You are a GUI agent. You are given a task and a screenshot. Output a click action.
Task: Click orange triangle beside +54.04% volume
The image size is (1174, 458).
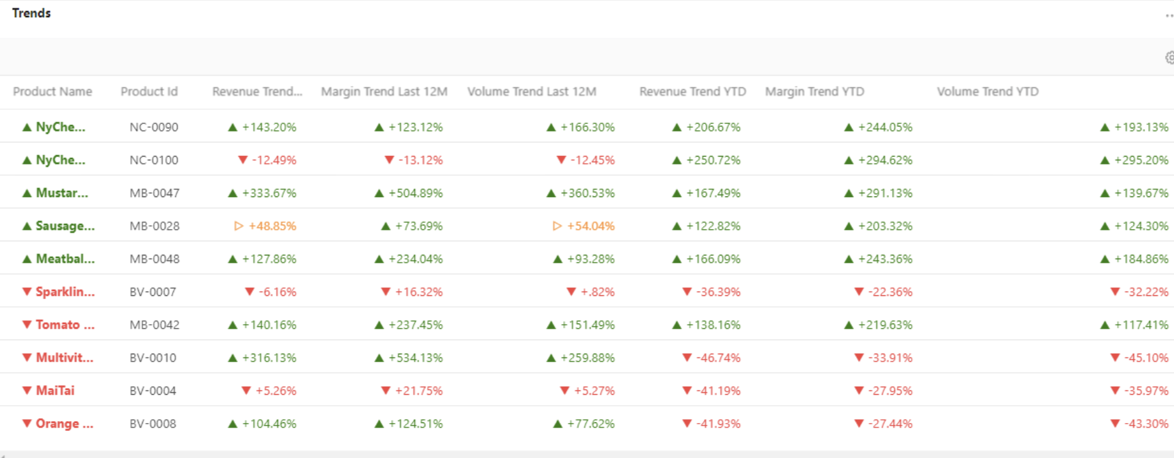[x=557, y=226]
